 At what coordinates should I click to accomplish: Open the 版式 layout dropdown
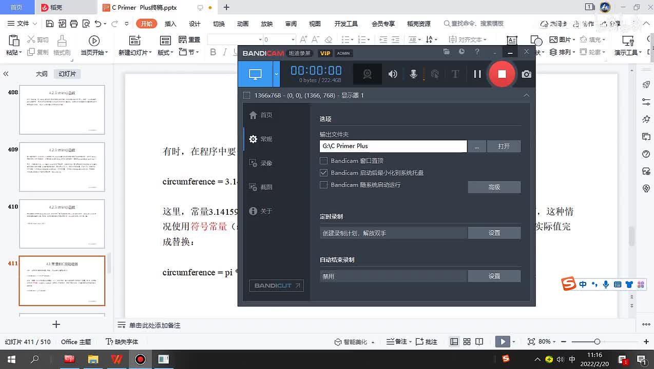165,52
